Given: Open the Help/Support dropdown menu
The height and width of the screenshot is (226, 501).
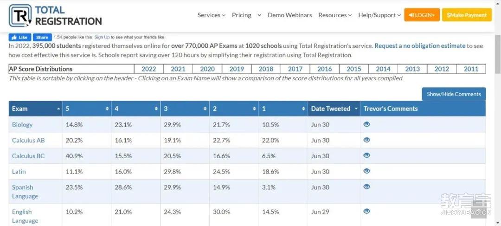Looking at the screenshot, I should (x=379, y=15).
